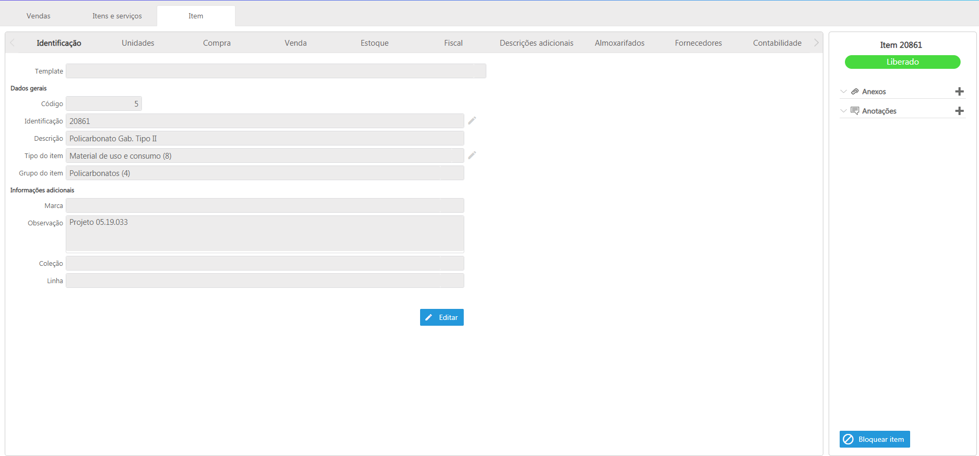Click the Item 20861 heading text
Screen dimensions: 979x456
tap(901, 45)
